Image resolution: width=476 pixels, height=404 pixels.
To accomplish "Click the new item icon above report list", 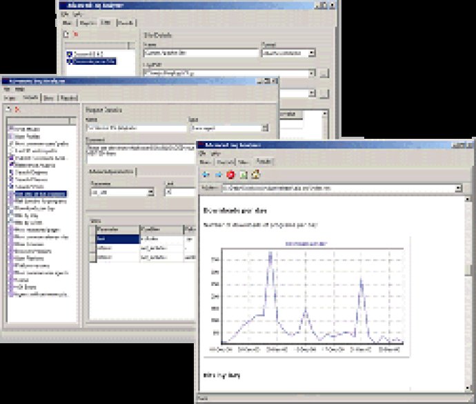I will coord(9,109).
